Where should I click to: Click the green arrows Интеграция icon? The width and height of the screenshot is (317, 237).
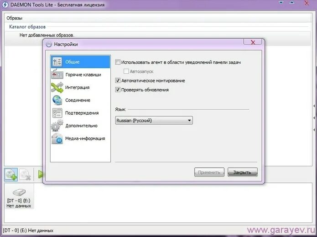tap(57, 87)
